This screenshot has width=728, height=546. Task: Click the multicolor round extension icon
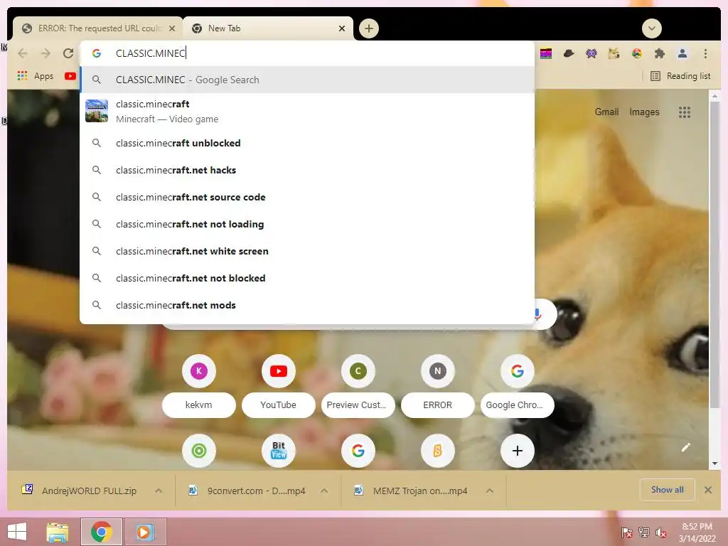636,53
